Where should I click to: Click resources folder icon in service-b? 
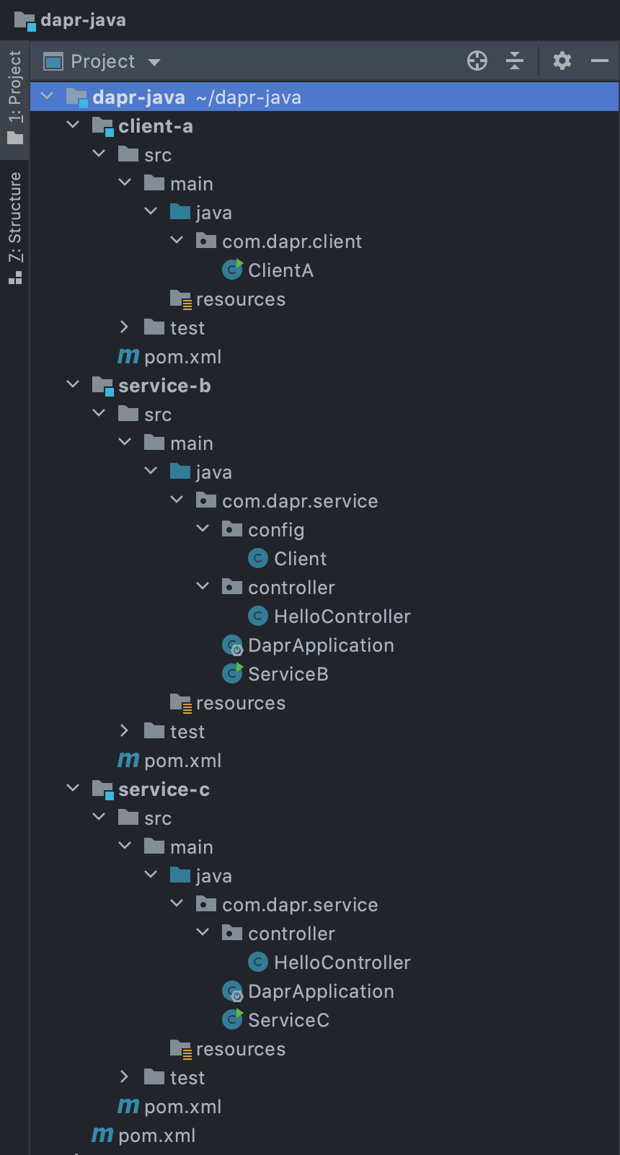point(180,703)
